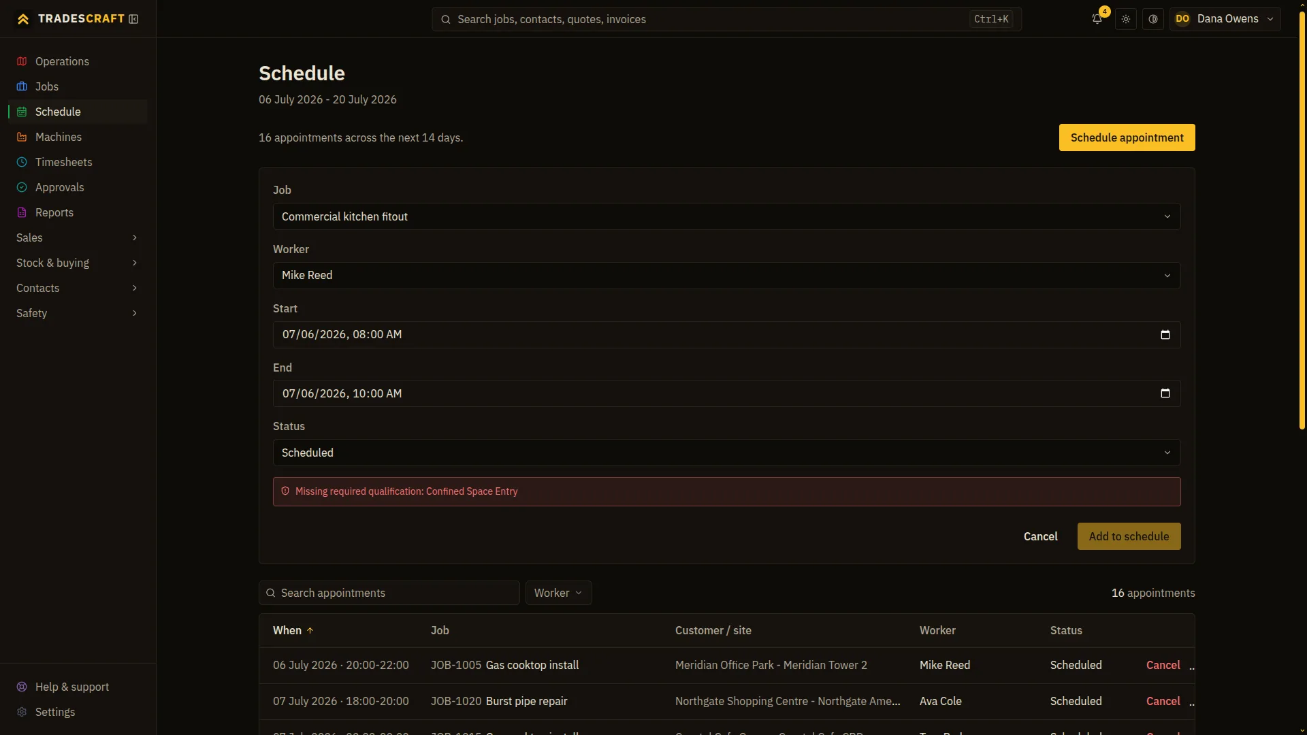Open Settings in sidebar
Screen dimensions: 1307x735
click(78, 712)
